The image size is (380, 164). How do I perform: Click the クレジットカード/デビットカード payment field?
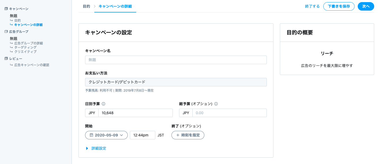click(x=176, y=82)
